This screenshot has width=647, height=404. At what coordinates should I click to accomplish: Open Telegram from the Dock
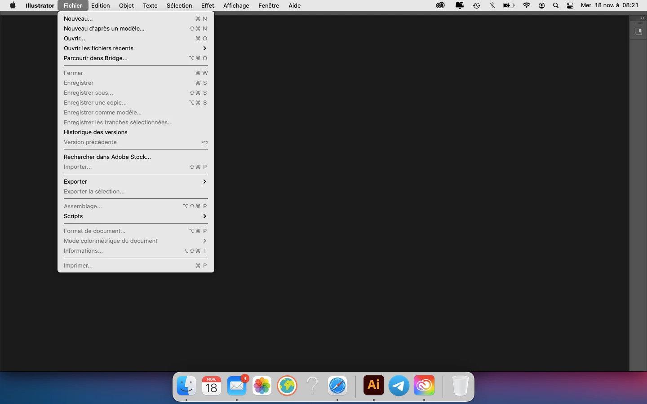[x=399, y=385]
